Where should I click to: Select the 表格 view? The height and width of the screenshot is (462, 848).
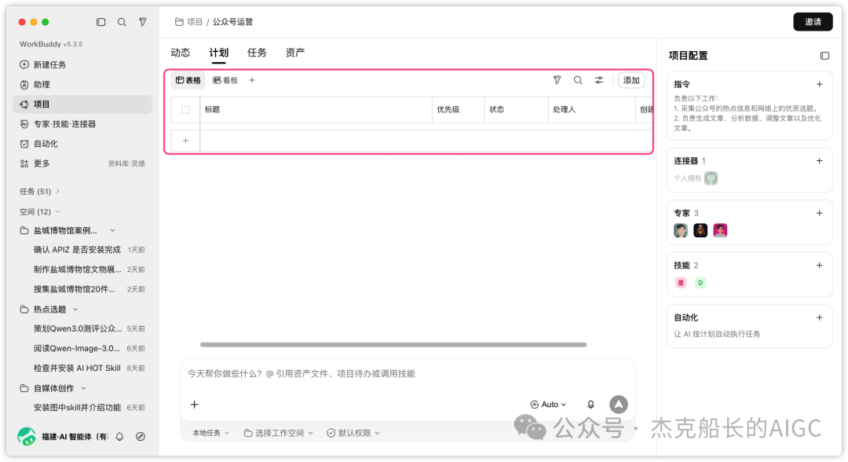(x=188, y=80)
